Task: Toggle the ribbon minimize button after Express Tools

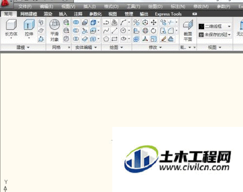Action: pos(194,14)
